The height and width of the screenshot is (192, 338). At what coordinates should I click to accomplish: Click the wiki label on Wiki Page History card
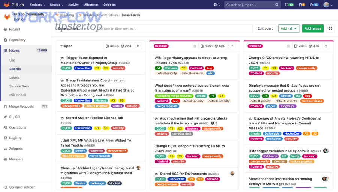tap(210, 73)
